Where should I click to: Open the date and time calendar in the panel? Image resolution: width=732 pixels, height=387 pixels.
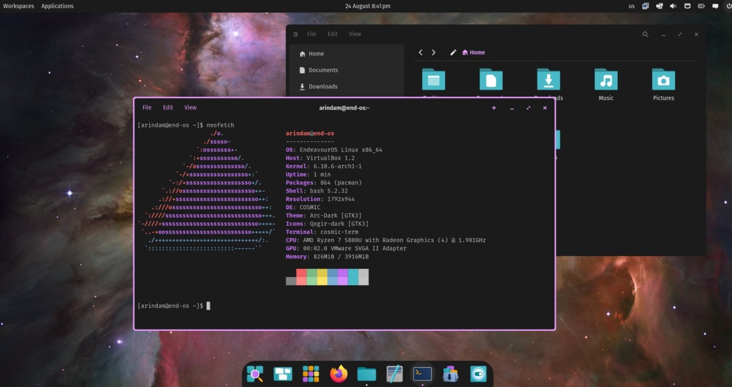pos(367,6)
